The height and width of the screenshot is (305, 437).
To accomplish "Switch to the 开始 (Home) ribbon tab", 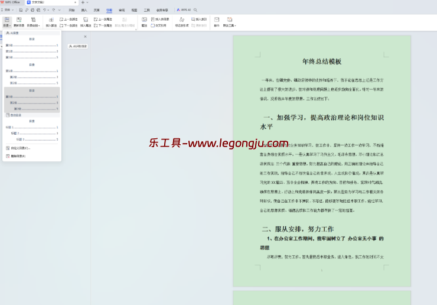I will tap(71, 10).
